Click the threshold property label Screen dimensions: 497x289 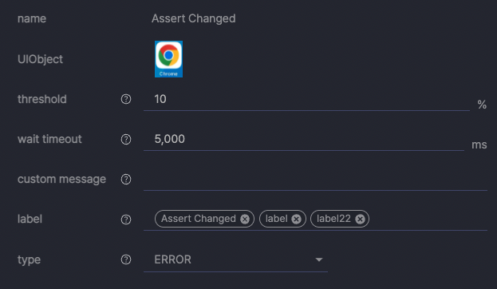[x=41, y=99]
